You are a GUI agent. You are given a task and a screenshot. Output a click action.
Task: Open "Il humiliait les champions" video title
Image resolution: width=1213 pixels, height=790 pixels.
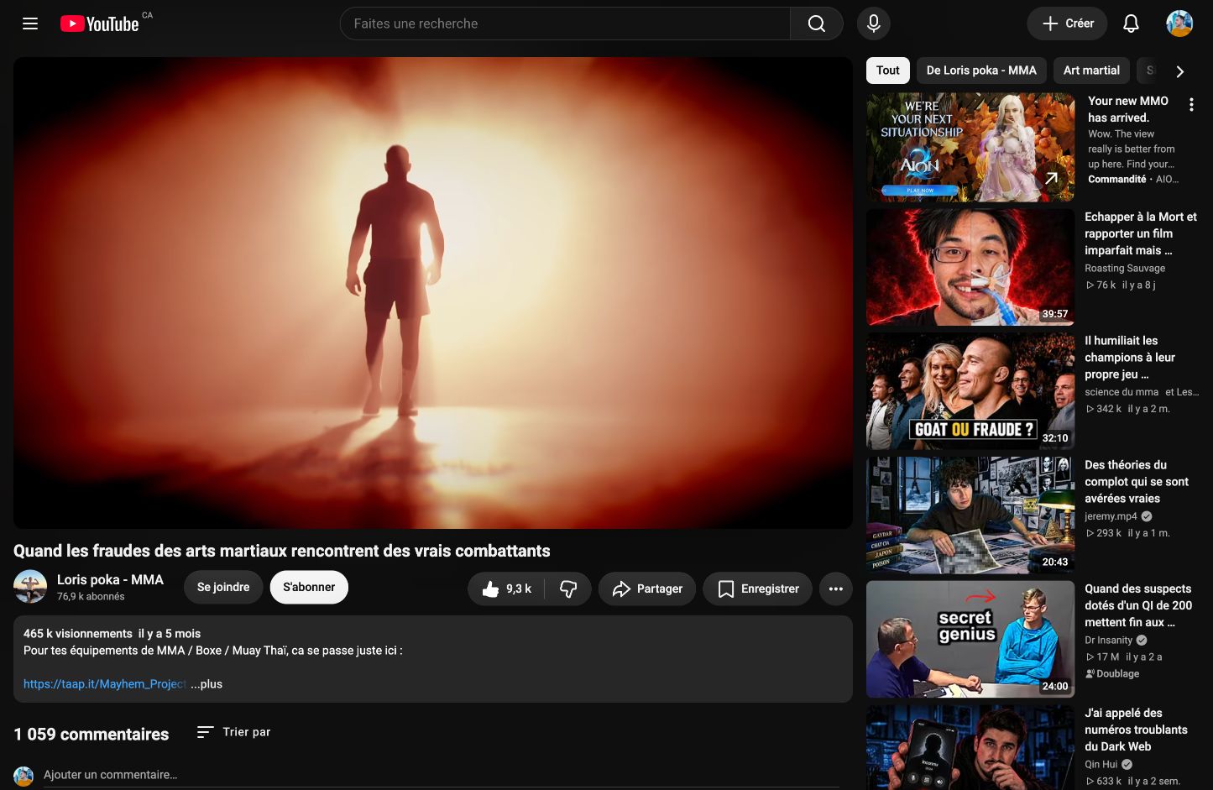pos(1130,358)
